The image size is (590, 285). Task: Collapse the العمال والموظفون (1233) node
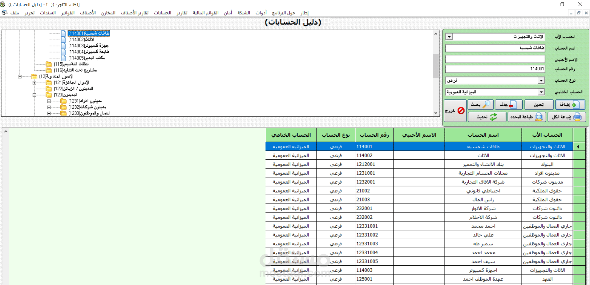click(49, 113)
